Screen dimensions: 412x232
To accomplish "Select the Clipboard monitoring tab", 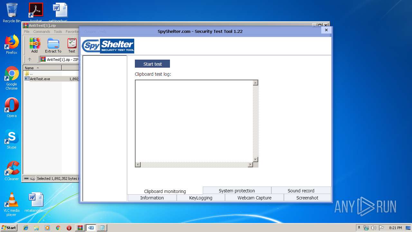I will click(x=165, y=191).
